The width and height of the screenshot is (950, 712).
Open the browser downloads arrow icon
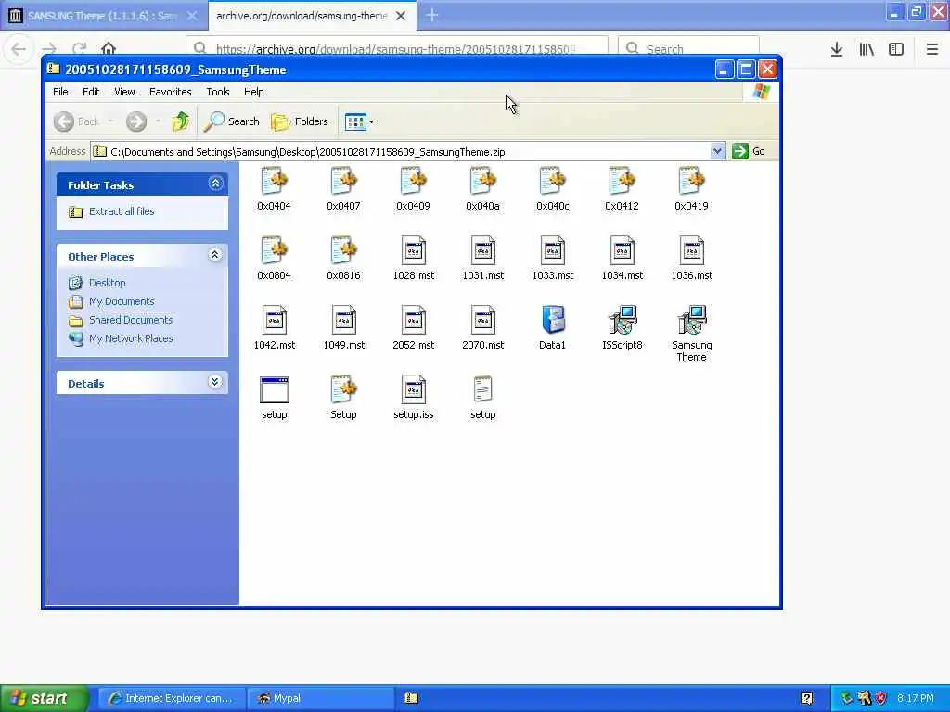point(837,49)
